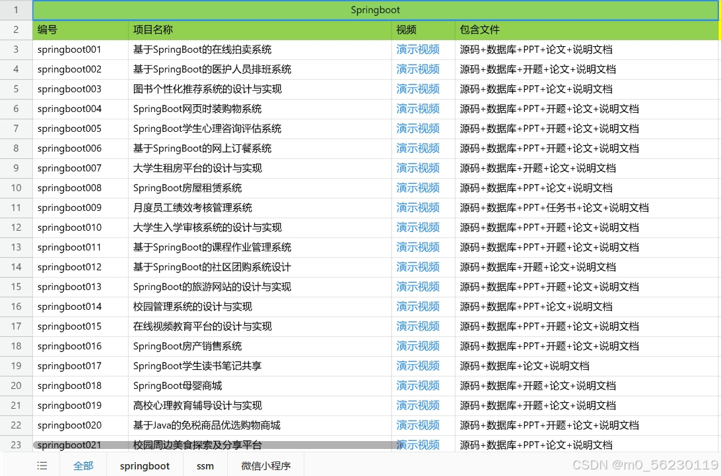Screen dimensions: 721x476
Task: Select row header number 22
Action: click(16, 425)
